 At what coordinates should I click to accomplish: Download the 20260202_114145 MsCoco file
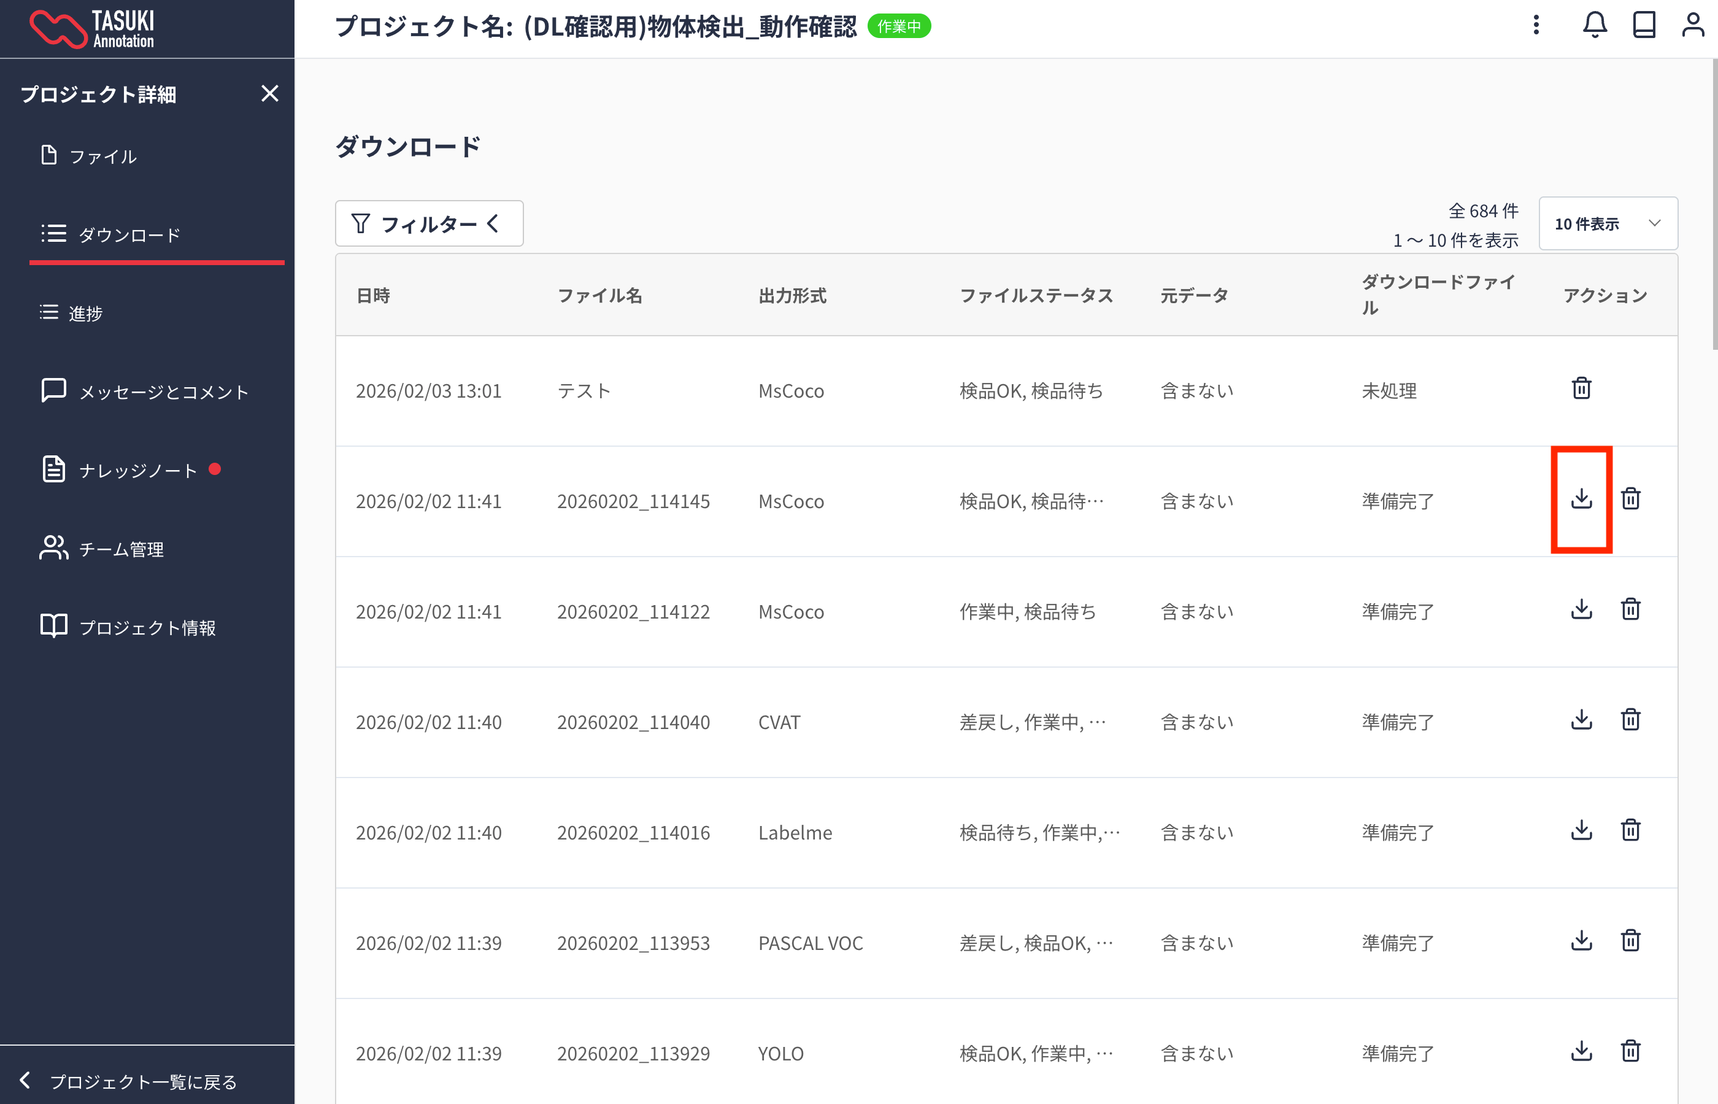(1581, 499)
